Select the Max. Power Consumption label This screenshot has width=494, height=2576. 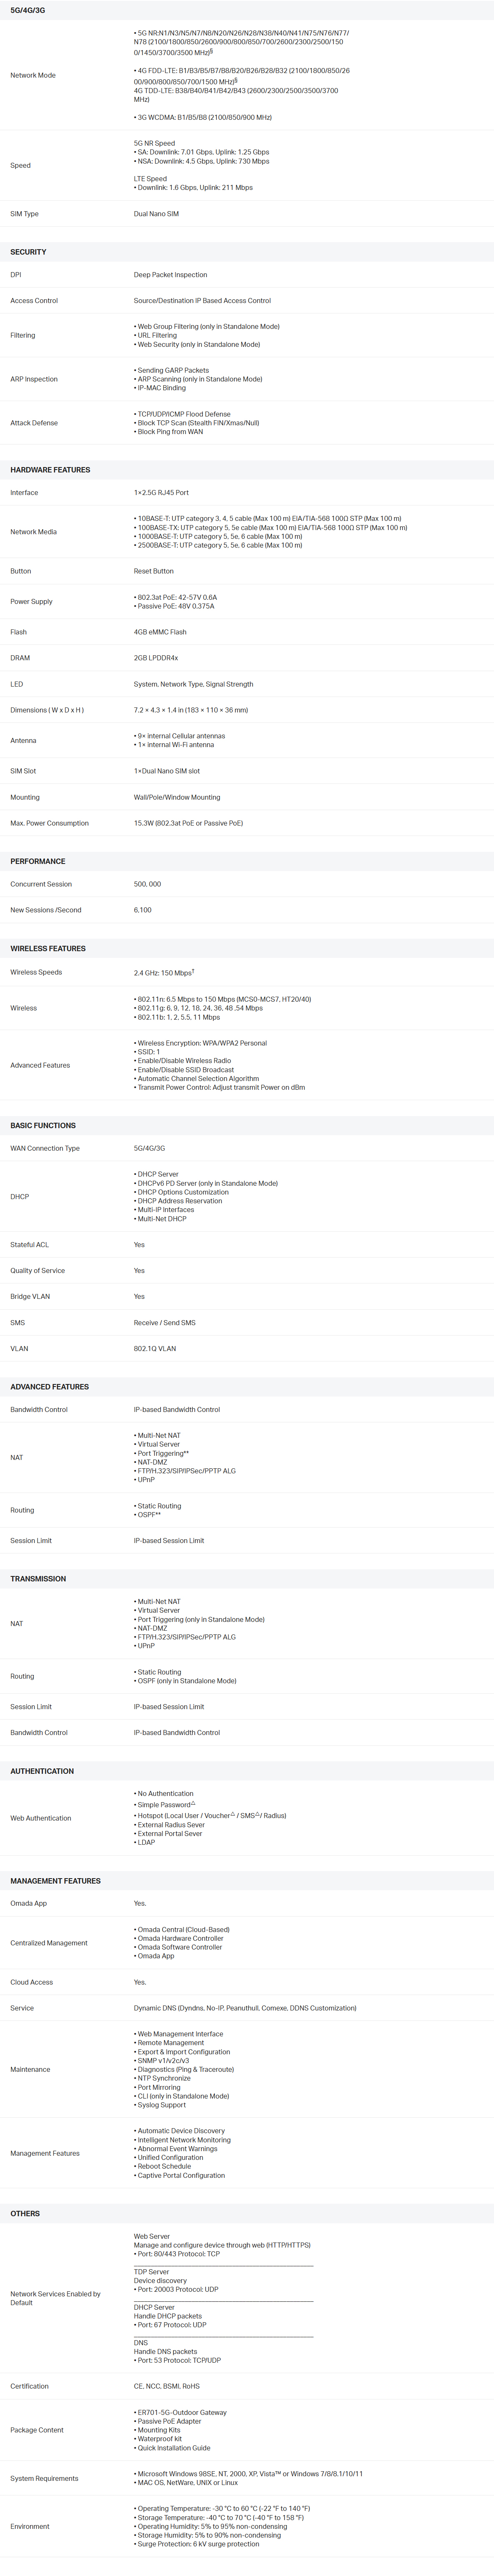point(49,823)
